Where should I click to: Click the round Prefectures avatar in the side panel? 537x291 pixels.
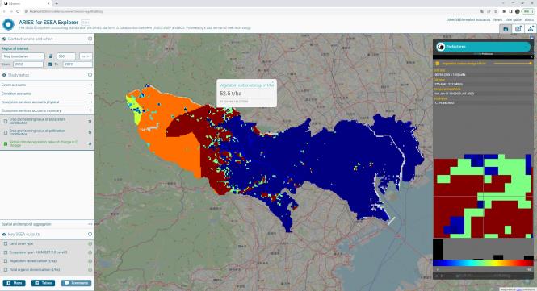[x=441, y=47]
